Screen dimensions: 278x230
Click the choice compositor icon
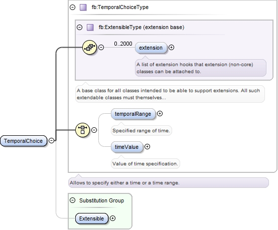pos(82,130)
